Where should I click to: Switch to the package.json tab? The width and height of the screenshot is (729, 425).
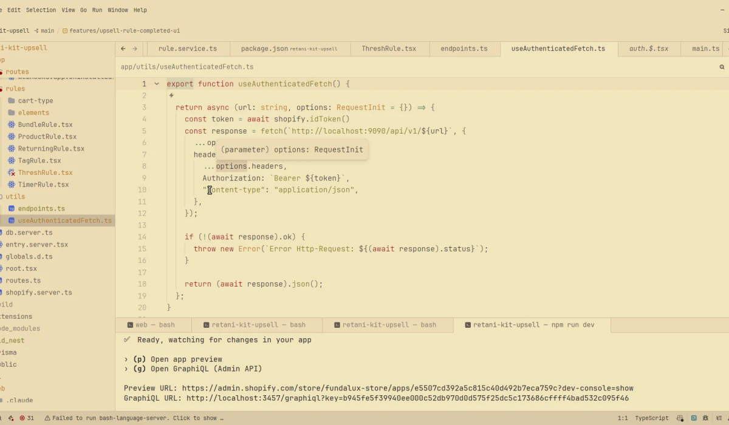[x=289, y=49]
